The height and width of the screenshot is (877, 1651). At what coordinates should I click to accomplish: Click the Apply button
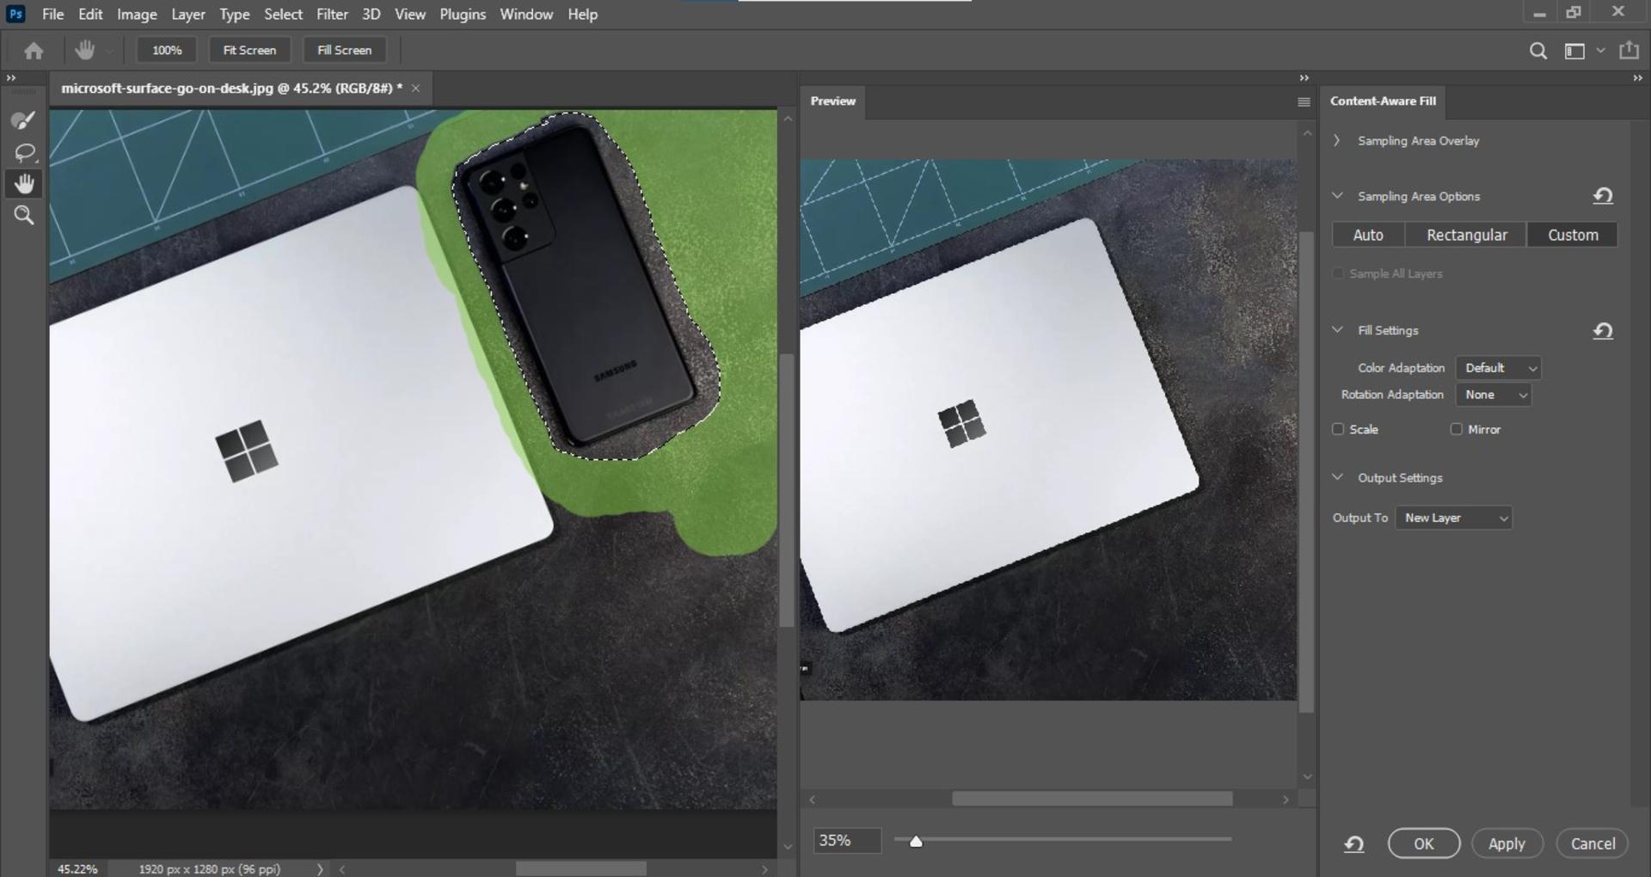coord(1507,844)
